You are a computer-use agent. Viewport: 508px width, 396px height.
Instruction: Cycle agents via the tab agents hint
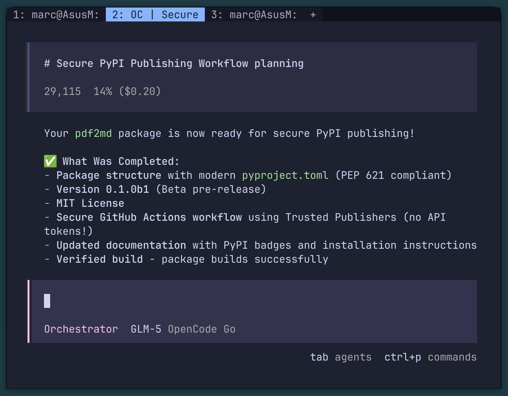[341, 357]
